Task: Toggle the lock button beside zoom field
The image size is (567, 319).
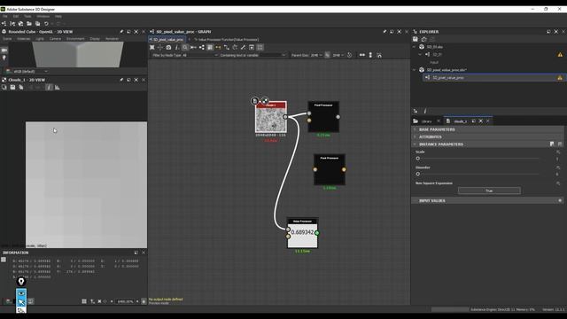Action: click(144, 301)
